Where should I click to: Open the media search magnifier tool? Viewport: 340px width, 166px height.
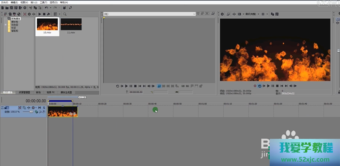[65, 14]
